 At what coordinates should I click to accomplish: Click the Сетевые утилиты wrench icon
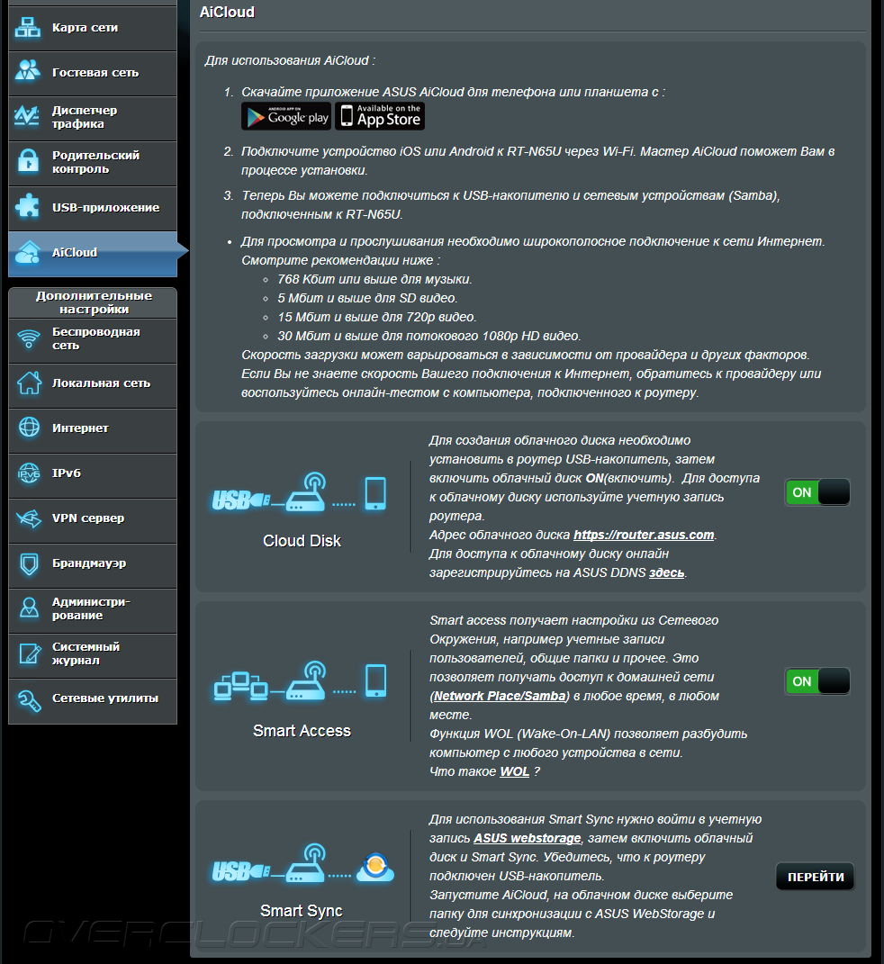29,699
